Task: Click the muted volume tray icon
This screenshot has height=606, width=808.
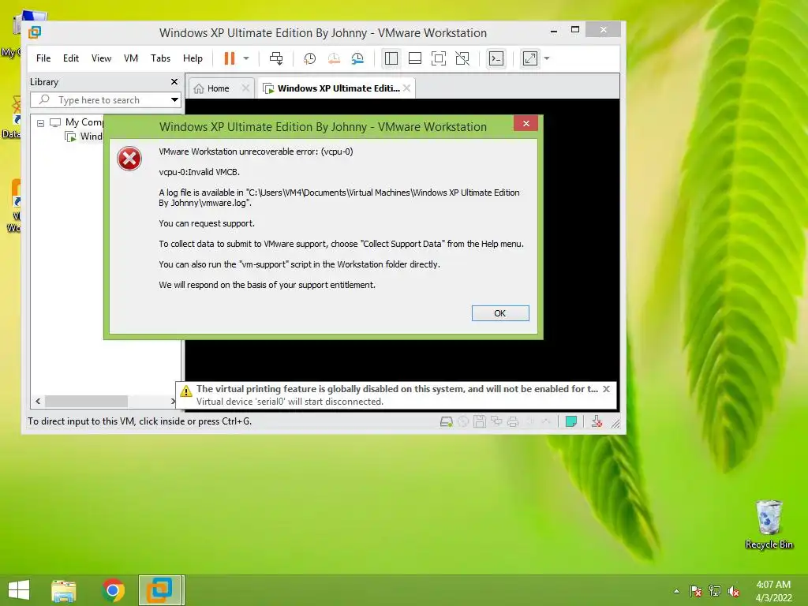Action: (734, 591)
